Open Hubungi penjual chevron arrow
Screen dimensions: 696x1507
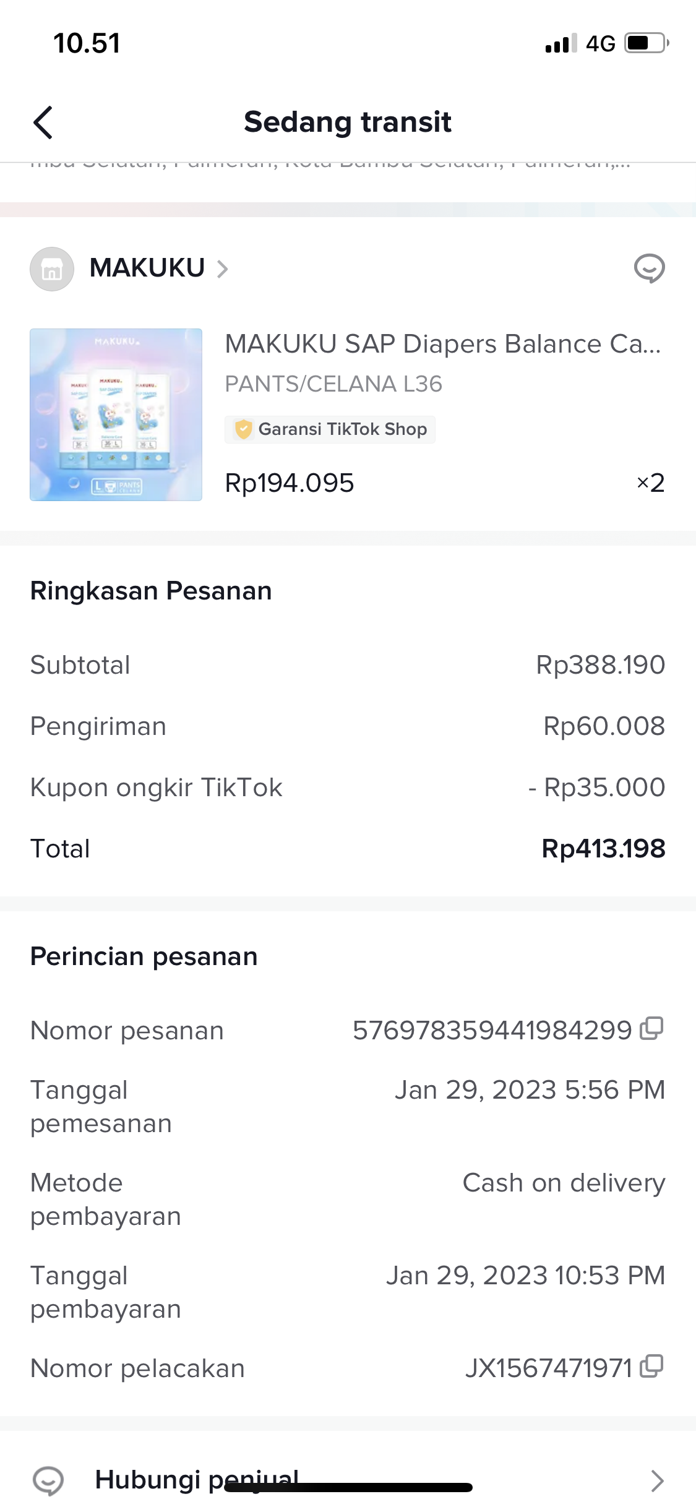click(657, 1480)
